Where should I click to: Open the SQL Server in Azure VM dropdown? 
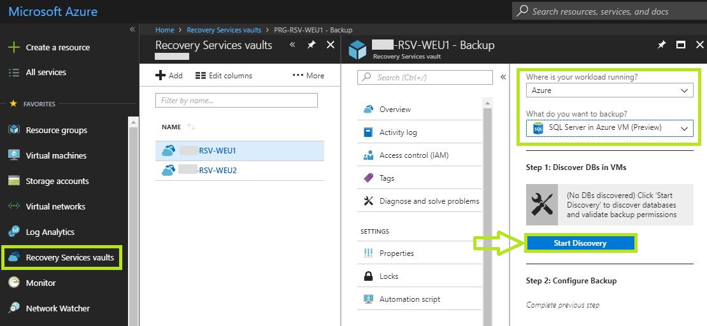[610, 128]
